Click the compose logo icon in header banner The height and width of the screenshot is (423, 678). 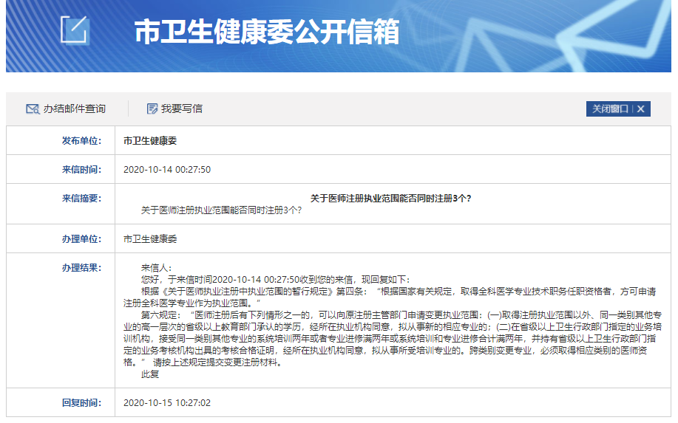point(75,30)
